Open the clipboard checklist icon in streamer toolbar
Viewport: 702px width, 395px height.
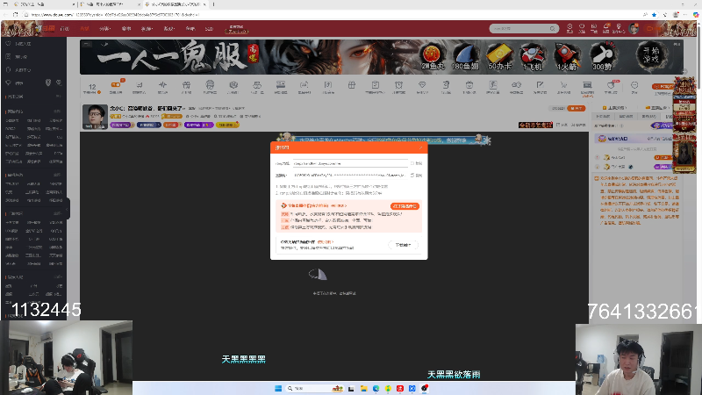pyautogui.click(x=376, y=86)
